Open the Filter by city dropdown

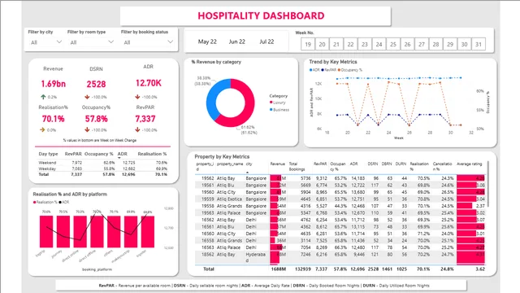coord(45,42)
